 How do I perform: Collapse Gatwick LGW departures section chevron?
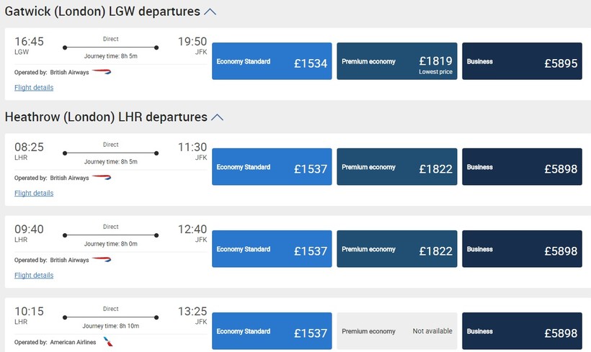tap(210, 12)
